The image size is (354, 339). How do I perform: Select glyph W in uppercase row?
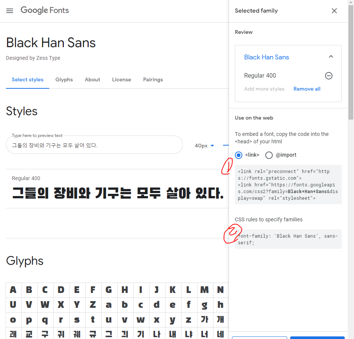tap(45, 305)
